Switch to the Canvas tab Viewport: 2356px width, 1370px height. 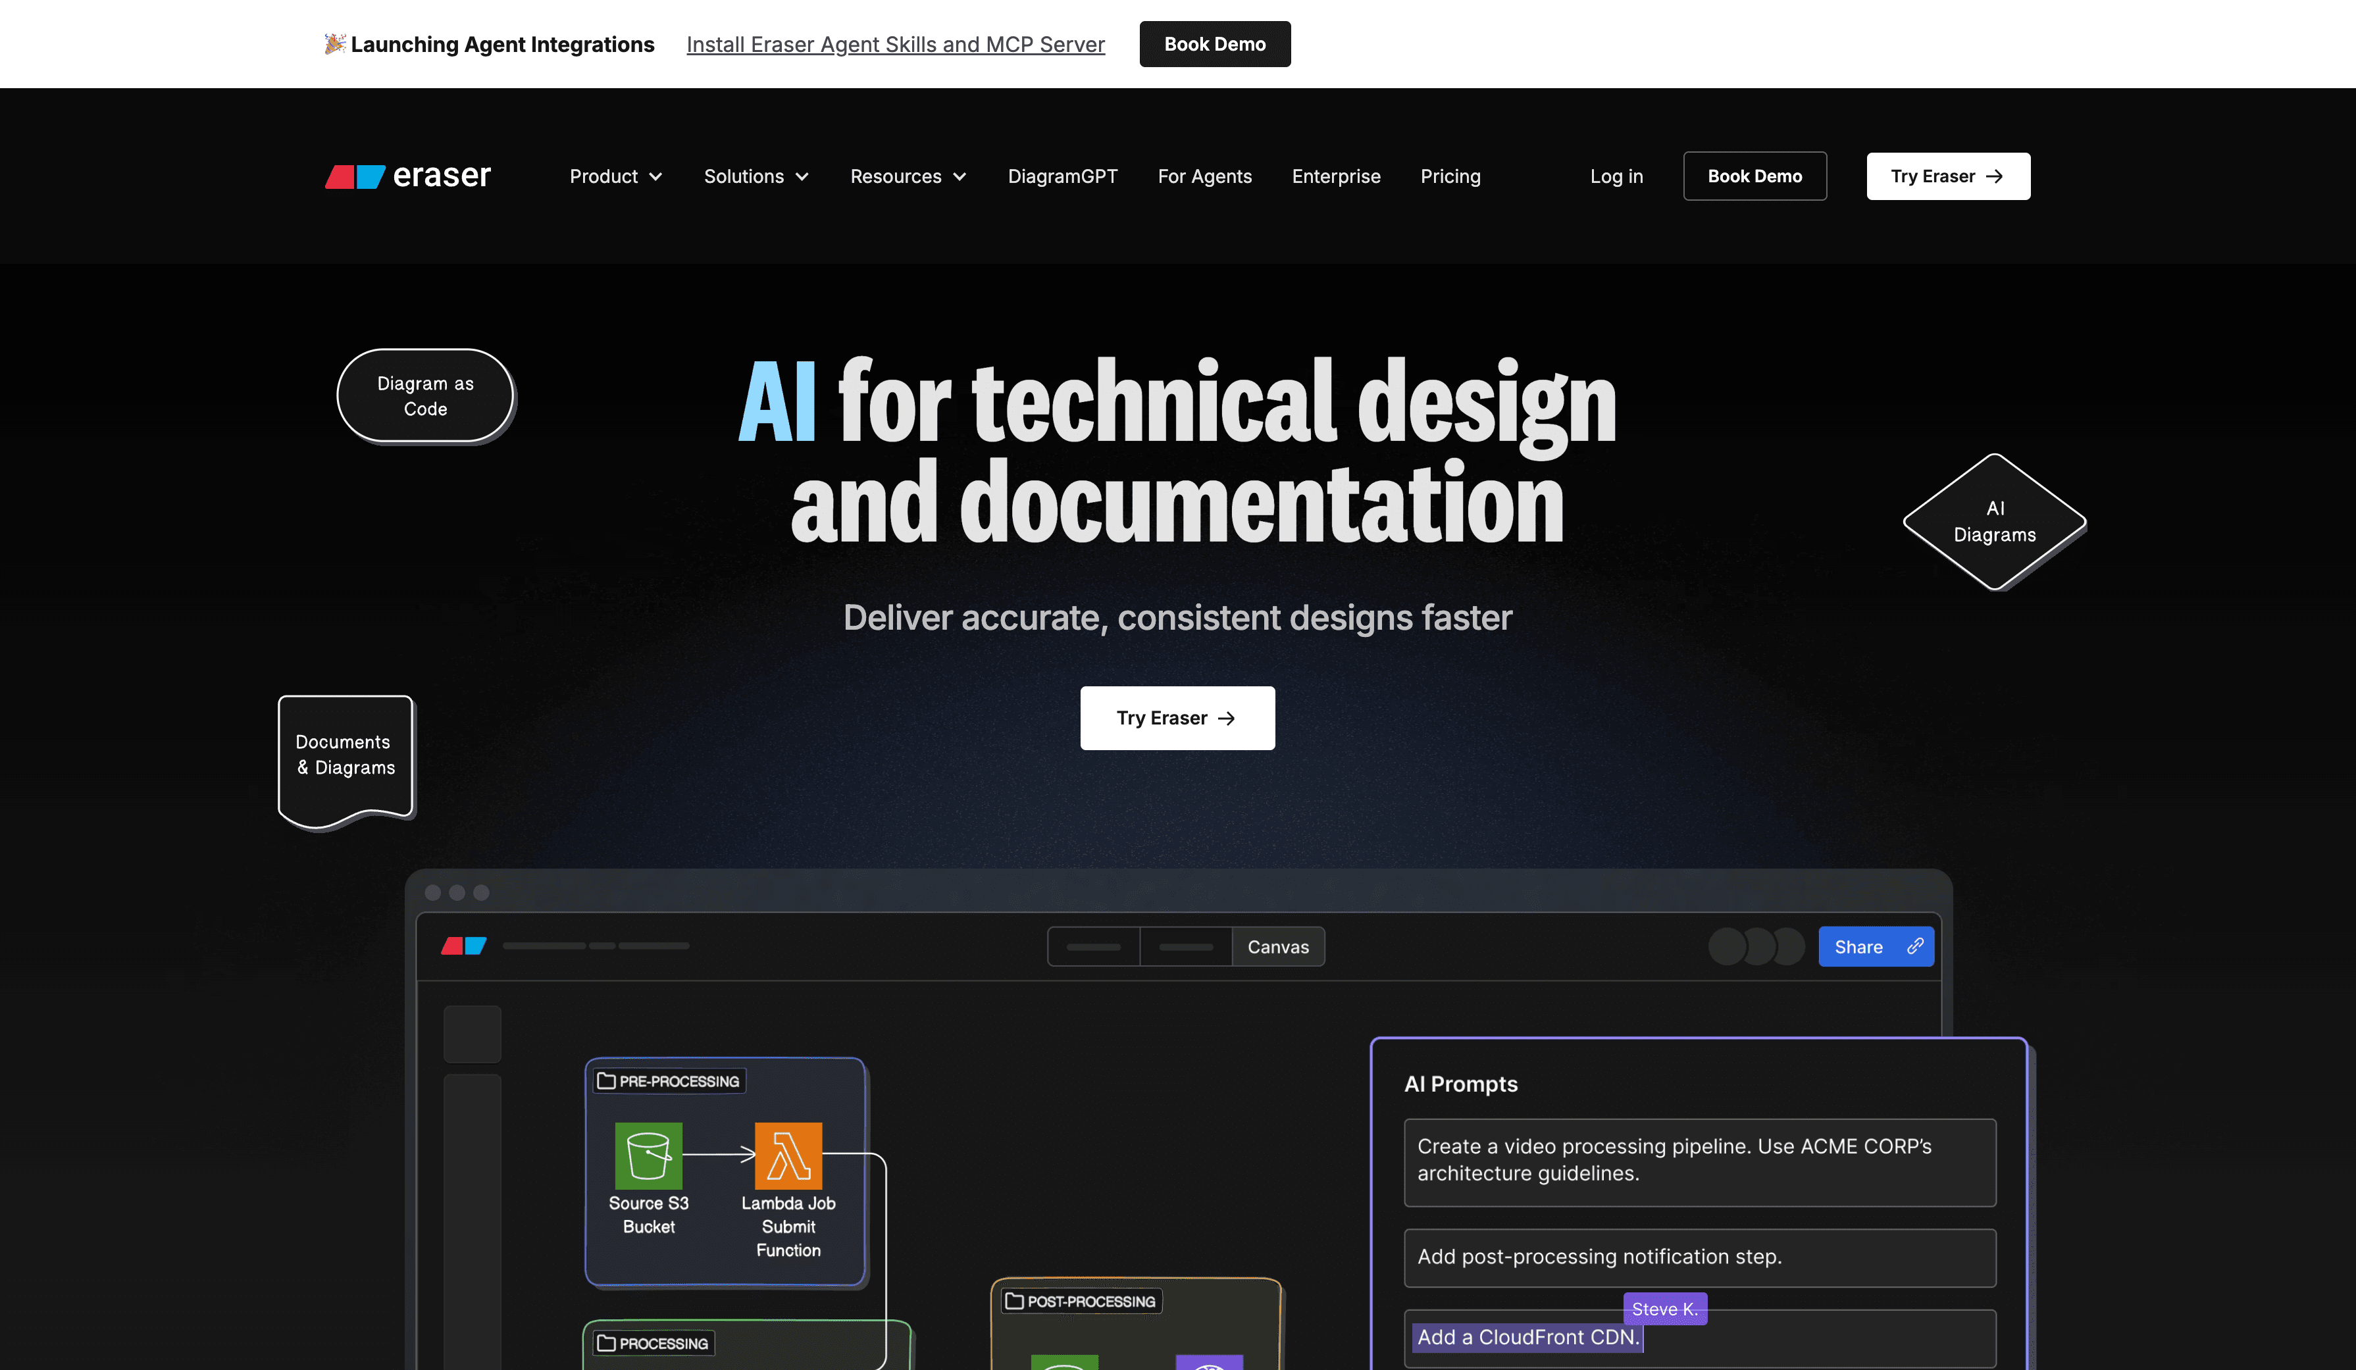(x=1277, y=947)
